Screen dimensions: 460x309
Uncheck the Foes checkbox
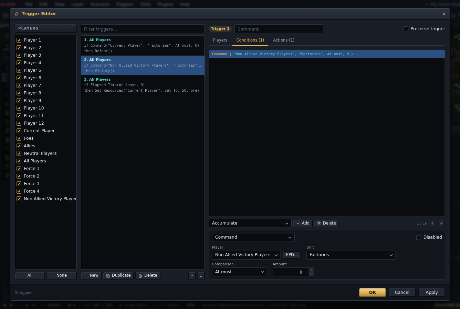pos(19,138)
